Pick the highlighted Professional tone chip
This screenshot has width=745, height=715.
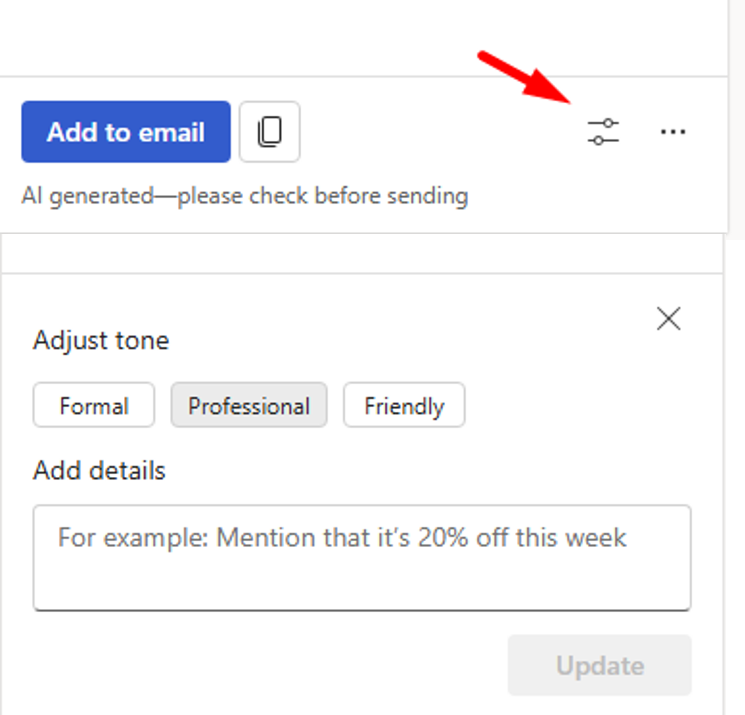249,405
